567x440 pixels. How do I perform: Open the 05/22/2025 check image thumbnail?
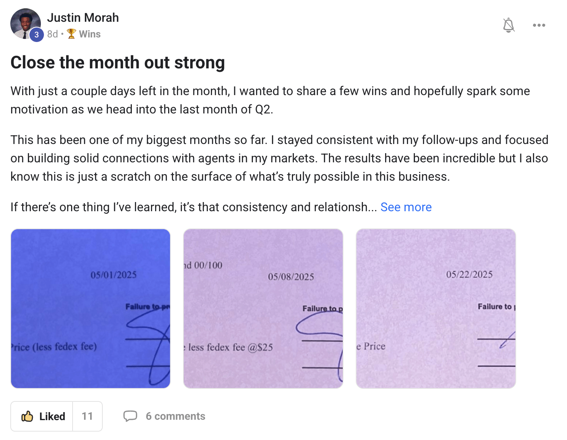[436, 309]
